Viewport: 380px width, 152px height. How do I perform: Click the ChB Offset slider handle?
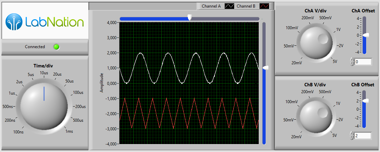pos(365,101)
